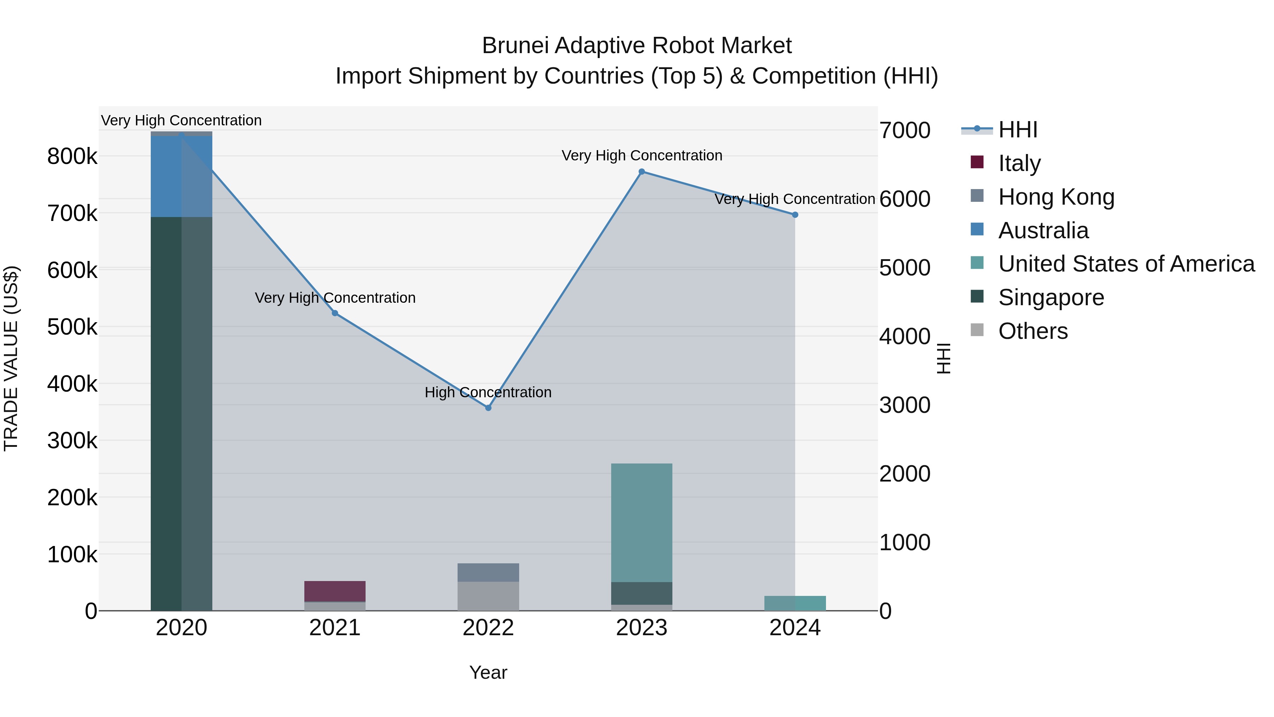The image size is (1274, 717).
Task: Click the 'High Concentration' annotation above 2022
Action: point(488,392)
